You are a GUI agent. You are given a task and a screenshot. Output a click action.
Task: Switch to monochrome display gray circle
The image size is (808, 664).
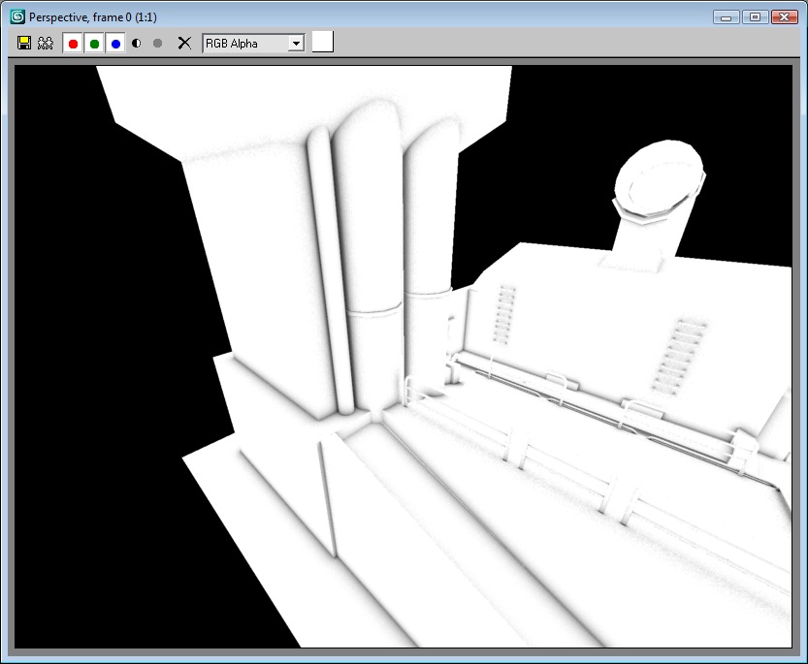tap(157, 44)
